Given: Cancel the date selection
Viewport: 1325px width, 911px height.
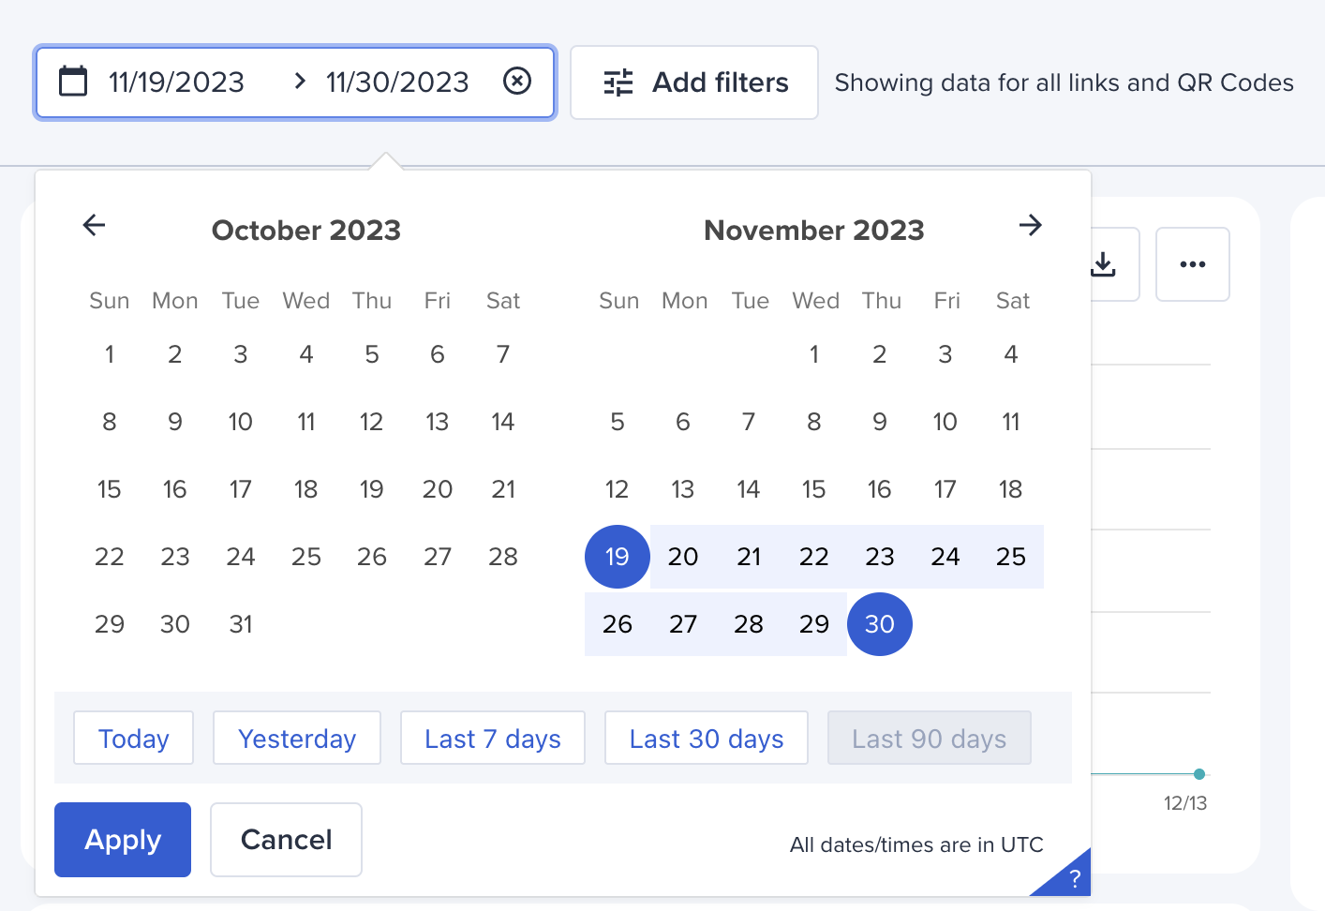Looking at the screenshot, I should [x=286, y=840].
